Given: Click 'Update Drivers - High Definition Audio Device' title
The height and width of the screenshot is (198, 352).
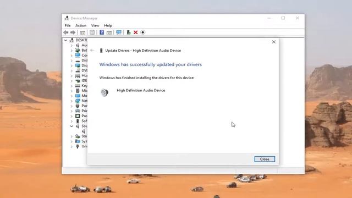Looking at the screenshot, I should point(143,51).
